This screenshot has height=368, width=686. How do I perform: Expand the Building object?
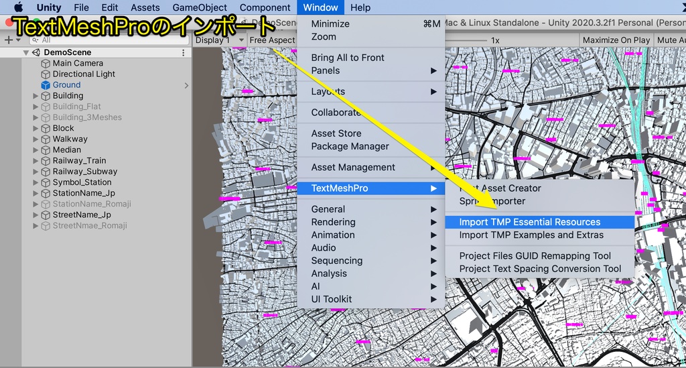tap(36, 96)
